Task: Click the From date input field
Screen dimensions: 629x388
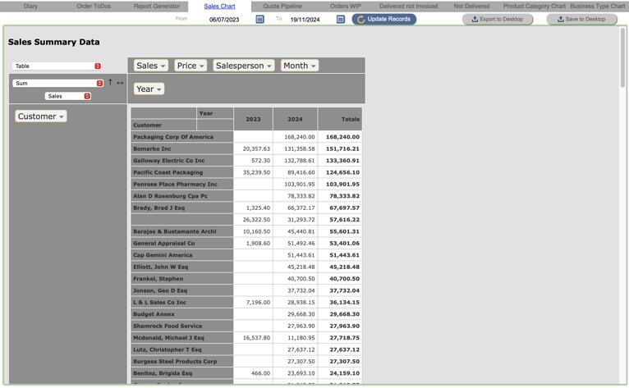Action: tap(224, 19)
